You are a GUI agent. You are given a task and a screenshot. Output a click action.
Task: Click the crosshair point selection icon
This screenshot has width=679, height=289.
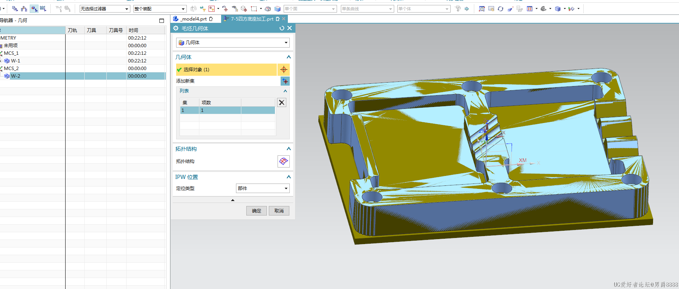tap(284, 70)
